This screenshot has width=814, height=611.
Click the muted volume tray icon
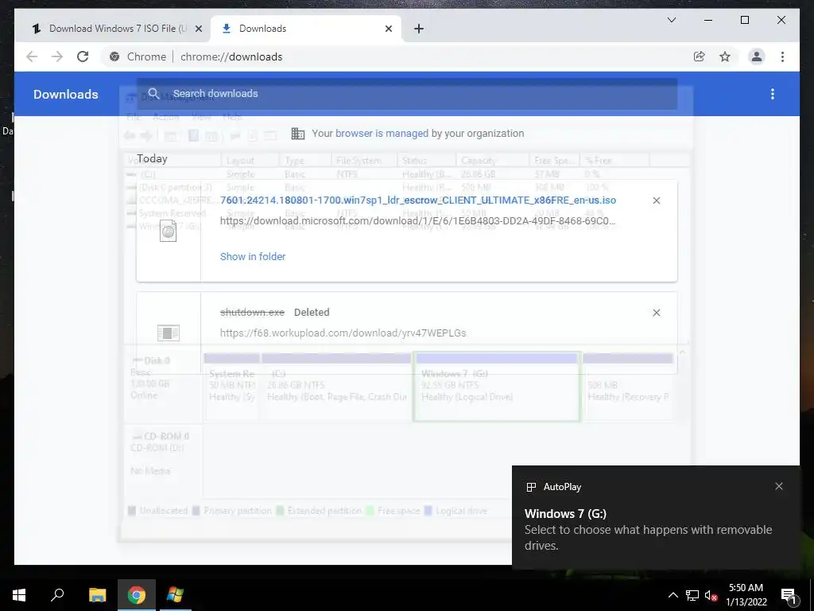pyautogui.click(x=711, y=595)
